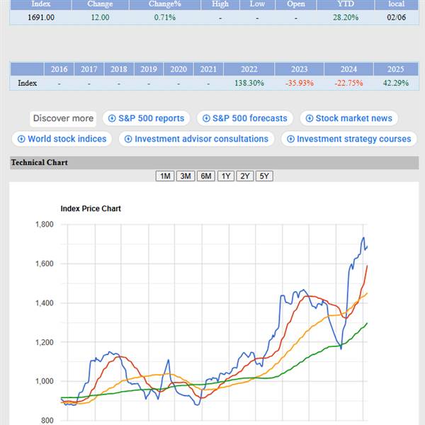Click the YTD column header
This screenshot has width=425, height=425.
point(346,4)
